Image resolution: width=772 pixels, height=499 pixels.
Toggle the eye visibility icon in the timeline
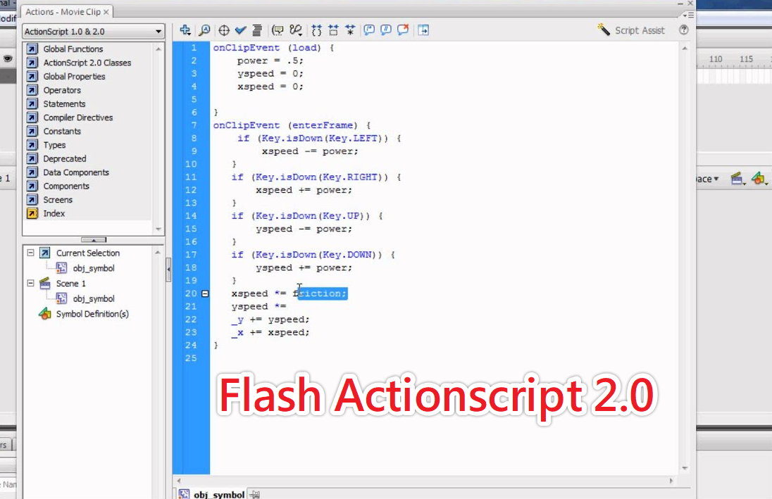point(8,58)
